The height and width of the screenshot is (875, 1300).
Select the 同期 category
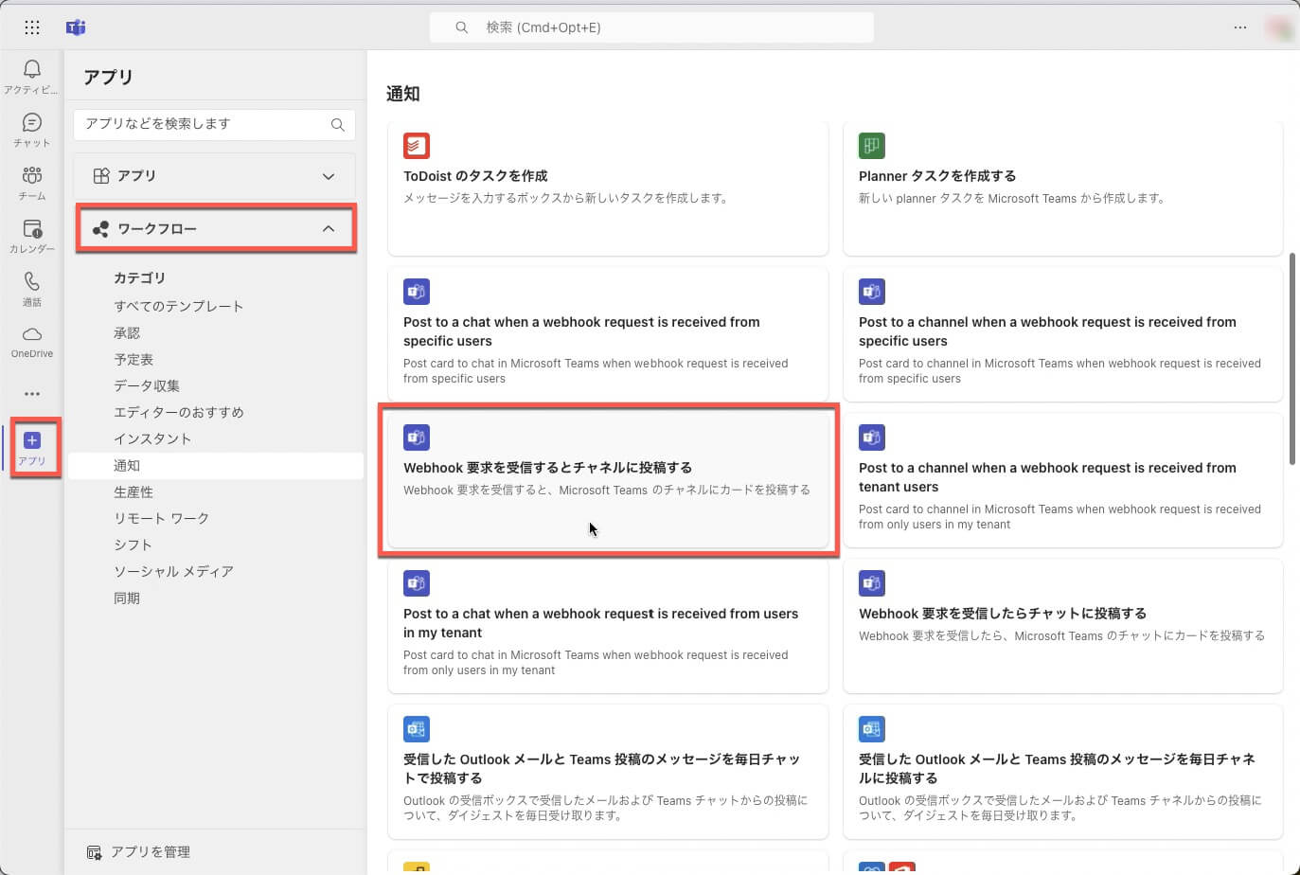point(127,598)
